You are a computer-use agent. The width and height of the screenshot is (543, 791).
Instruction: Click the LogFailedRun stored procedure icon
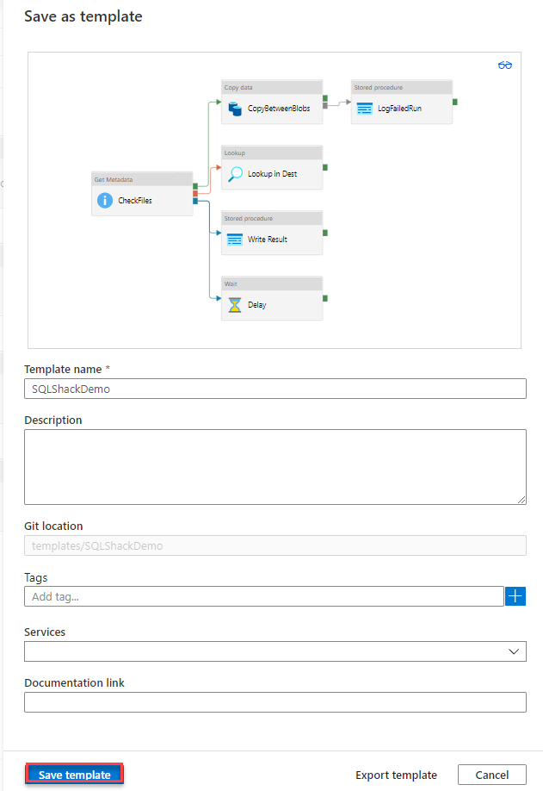(364, 109)
